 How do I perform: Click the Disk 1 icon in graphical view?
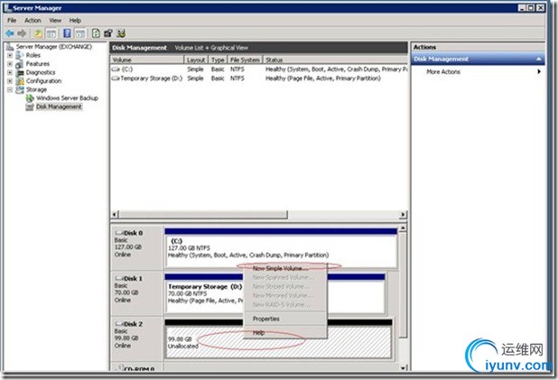click(x=119, y=278)
